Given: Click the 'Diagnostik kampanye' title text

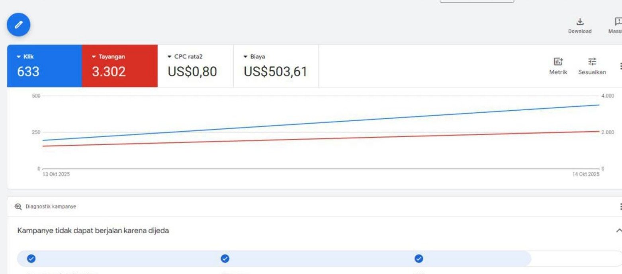Looking at the screenshot, I should coord(51,206).
